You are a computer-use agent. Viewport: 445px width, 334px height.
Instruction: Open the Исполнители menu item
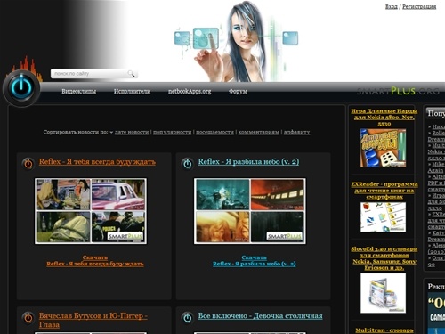coord(132,91)
